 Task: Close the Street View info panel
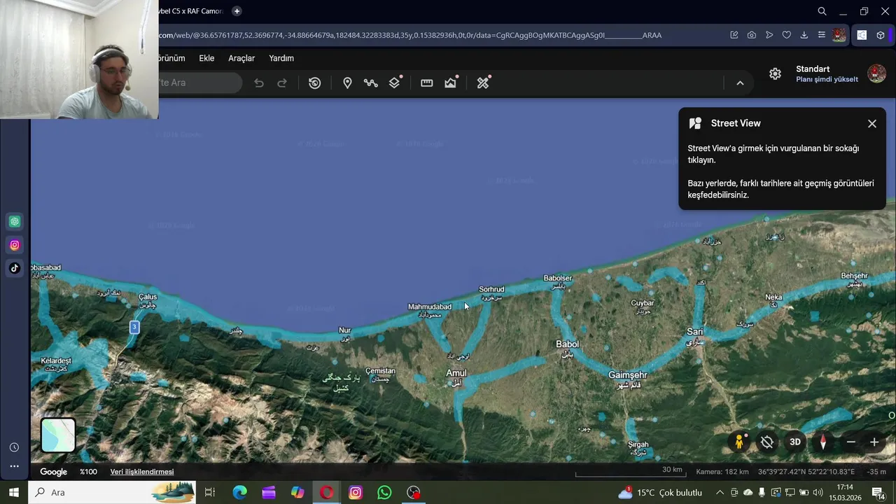[872, 123]
